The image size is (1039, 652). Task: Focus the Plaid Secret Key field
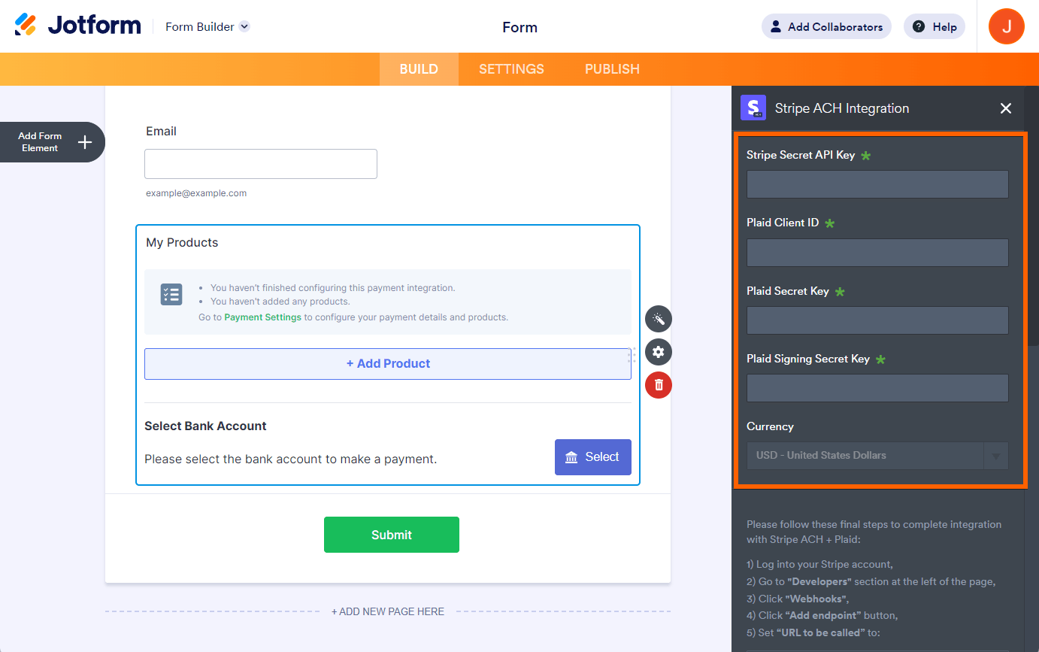(877, 320)
